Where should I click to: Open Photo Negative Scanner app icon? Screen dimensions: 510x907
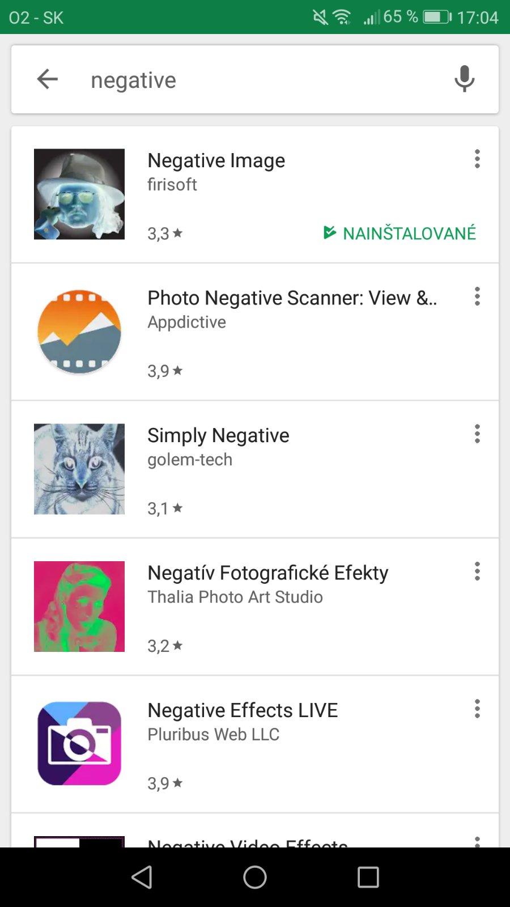coord(79,332)
